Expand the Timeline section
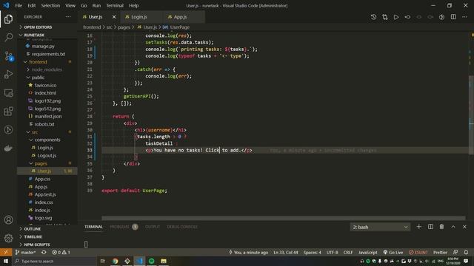Image resolution: width=474 pixels, height=266 pixels. (33, 236)
